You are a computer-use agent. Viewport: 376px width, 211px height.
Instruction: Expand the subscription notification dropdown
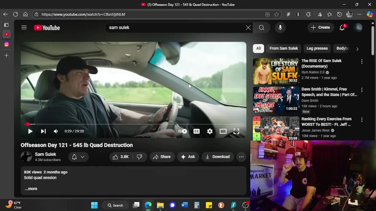click(78, 157)
